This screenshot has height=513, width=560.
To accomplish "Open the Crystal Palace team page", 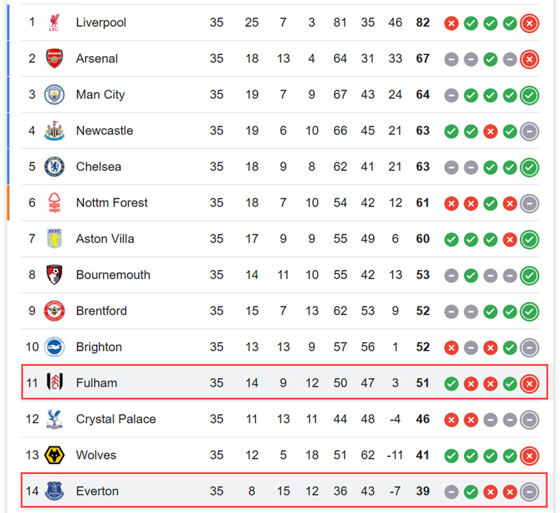I will point(116,419).
